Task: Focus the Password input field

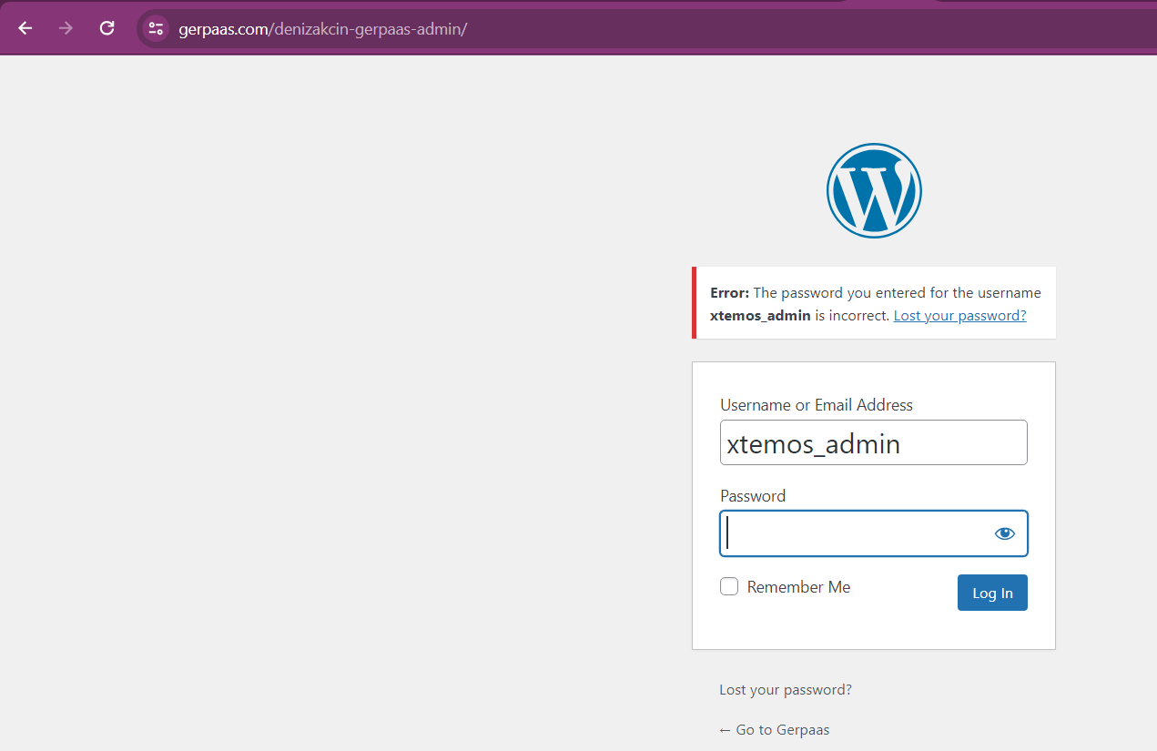Action: coord(874,533)
